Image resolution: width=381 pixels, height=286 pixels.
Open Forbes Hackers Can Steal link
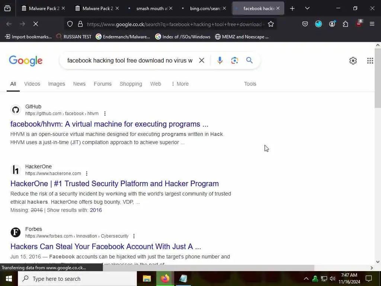click(x=106, y=247)
